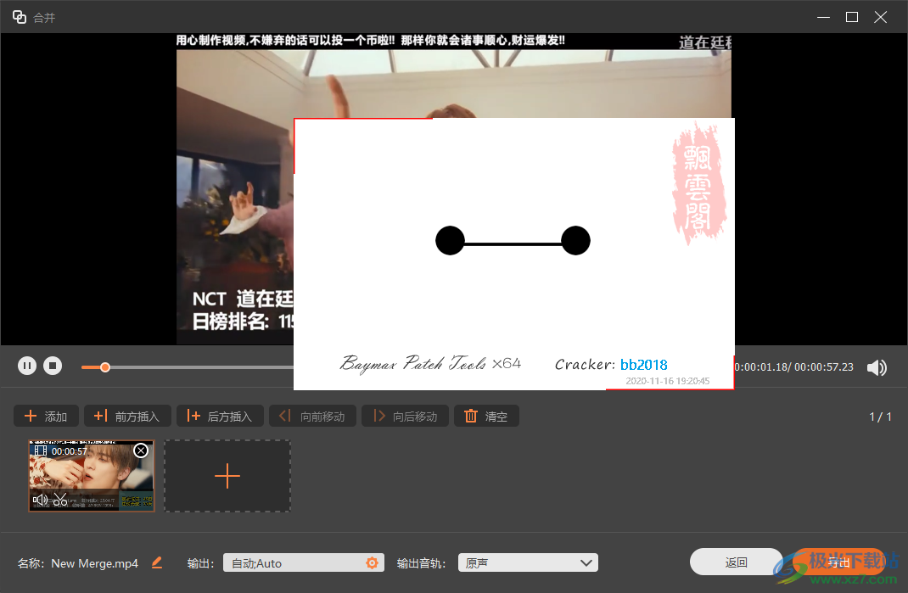Click the 1 / 1 page indicator
Screen dimensions: 908x593
coord(880,417)
